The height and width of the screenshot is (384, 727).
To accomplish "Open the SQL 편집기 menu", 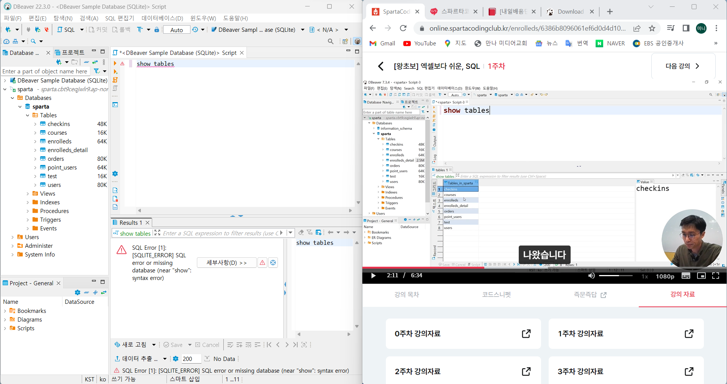I will [120, 18].
